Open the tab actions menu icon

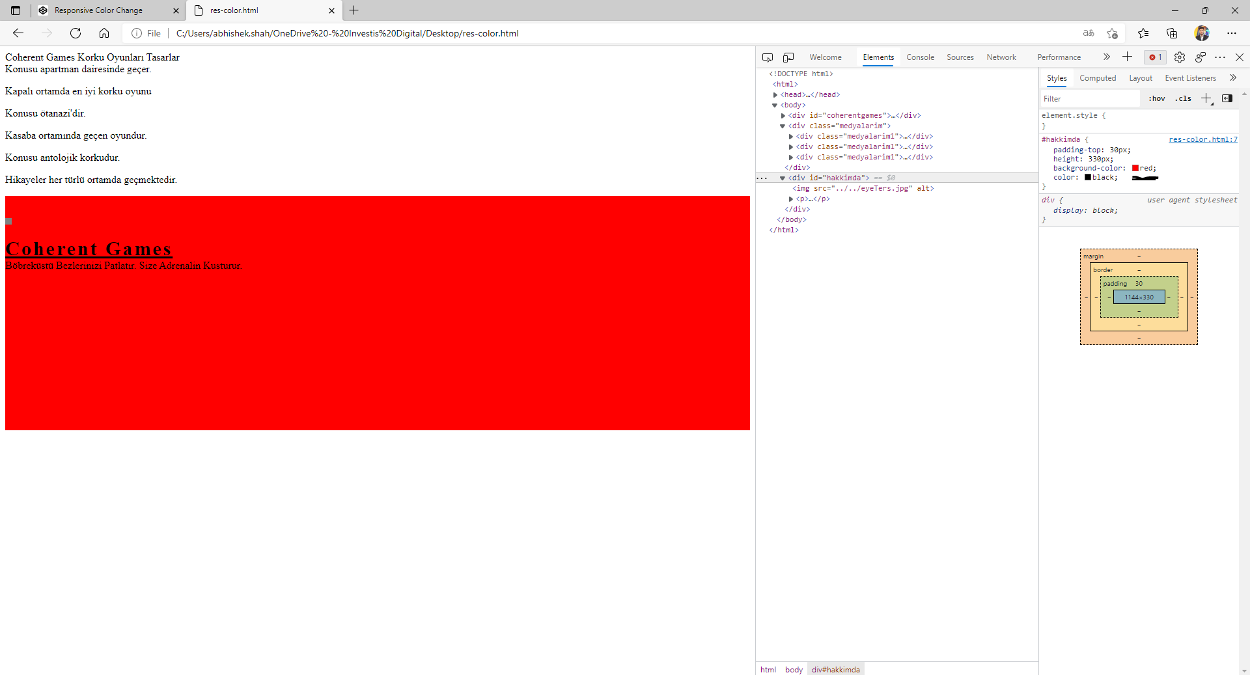click(16, 10)
